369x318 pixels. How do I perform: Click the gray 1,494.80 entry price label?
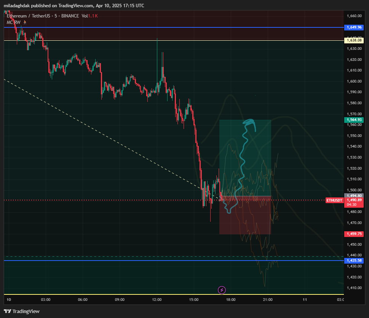[x=354, y=196]
